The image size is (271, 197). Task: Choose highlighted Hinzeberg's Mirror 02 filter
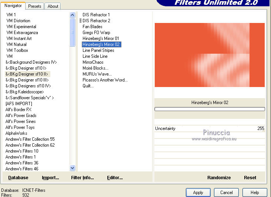coord(101,44)
